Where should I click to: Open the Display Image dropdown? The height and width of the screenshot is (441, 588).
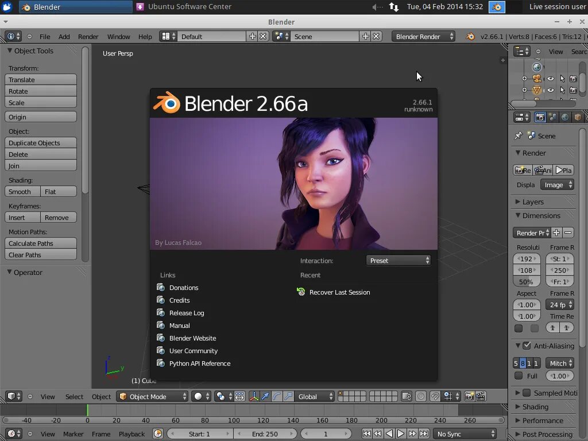click(557, 184)
